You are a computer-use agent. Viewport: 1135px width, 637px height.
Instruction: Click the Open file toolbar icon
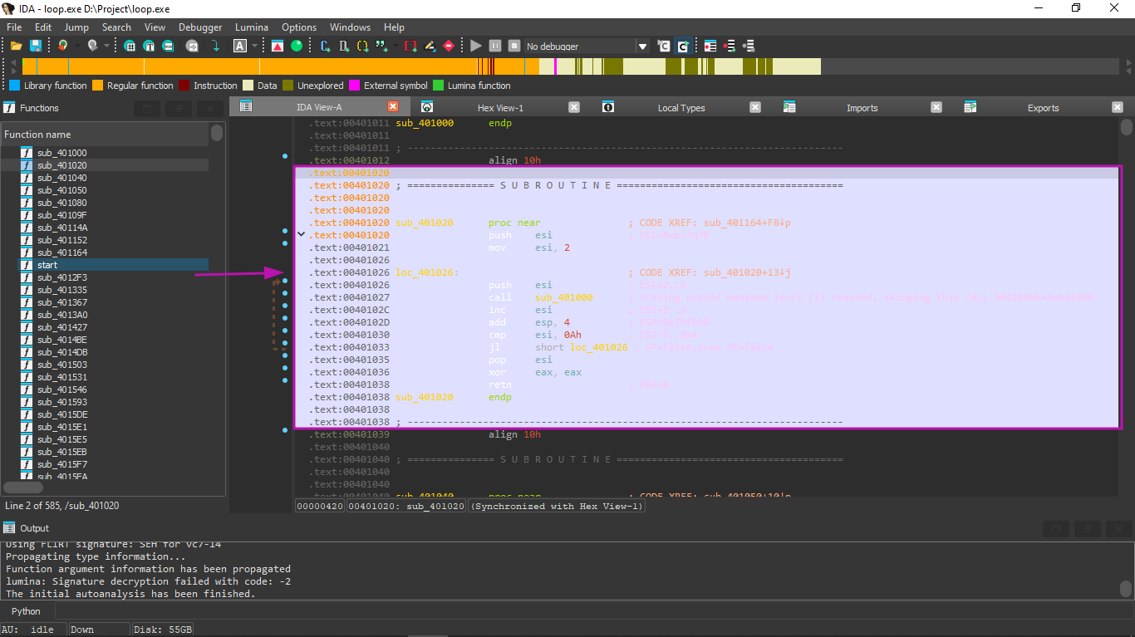click(x=16, y=46)
